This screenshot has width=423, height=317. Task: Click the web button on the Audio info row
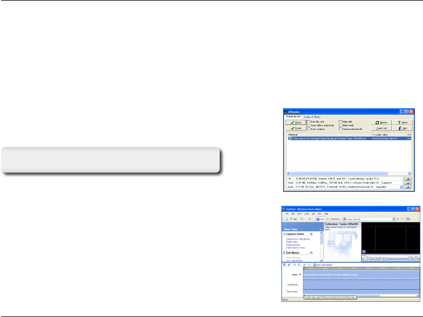[x=407, y=187]
